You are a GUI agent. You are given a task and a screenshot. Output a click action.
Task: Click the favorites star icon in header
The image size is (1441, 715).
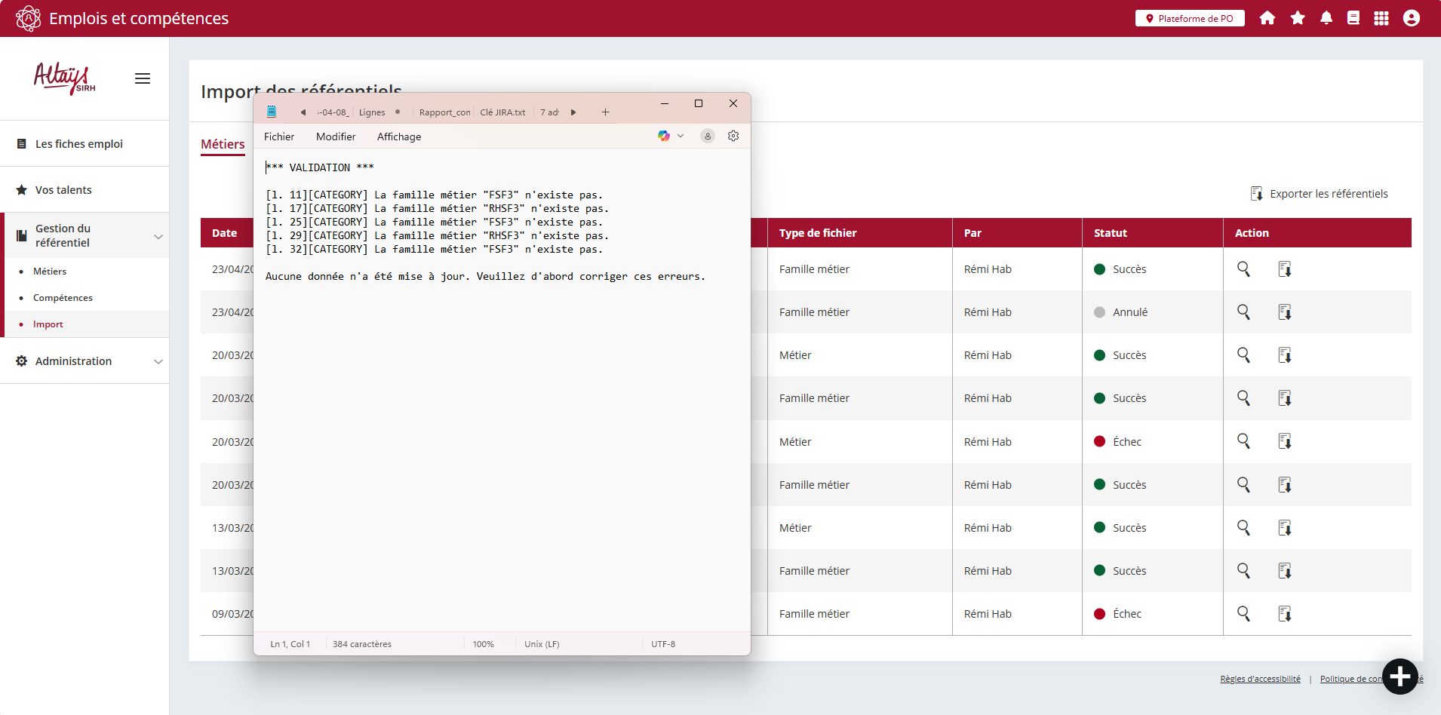pos(1298,18)
